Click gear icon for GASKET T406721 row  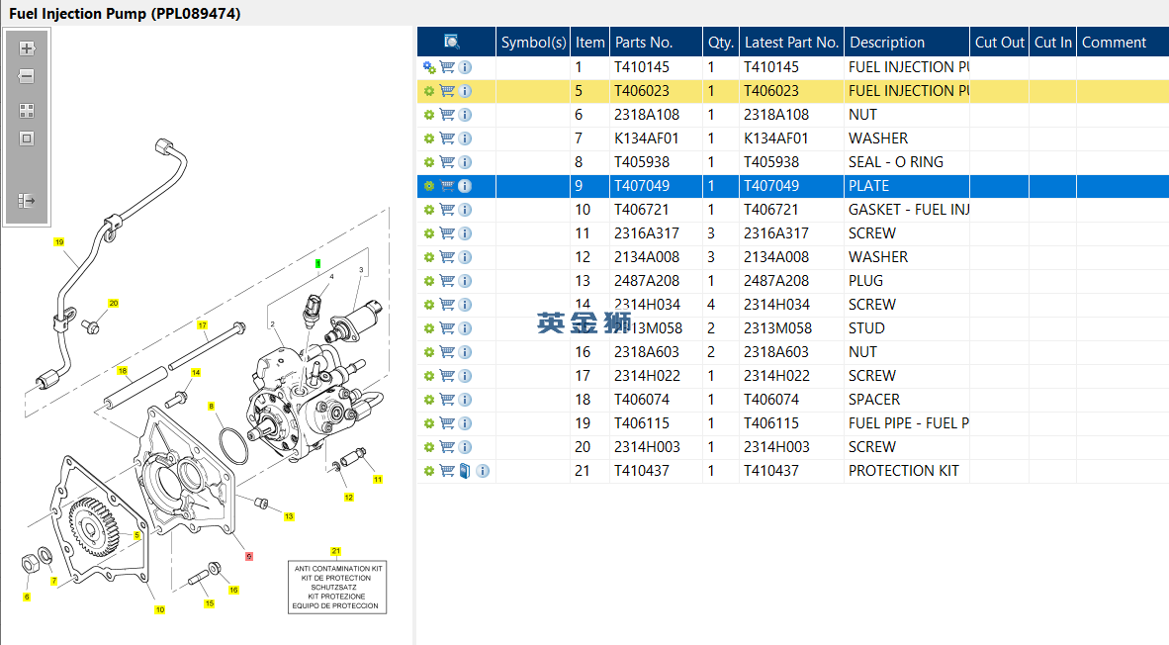pyautogui.click(x=429, y=210)
